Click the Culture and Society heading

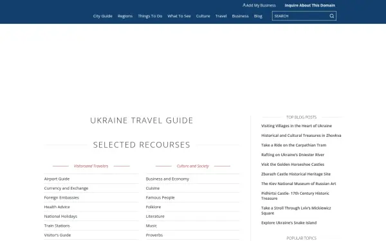(193, 166)
